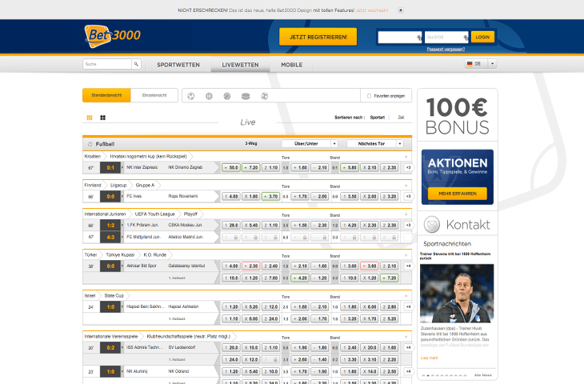Bet 12.0 away win for Hapoel Ashkelon

(x=270, y=307)
